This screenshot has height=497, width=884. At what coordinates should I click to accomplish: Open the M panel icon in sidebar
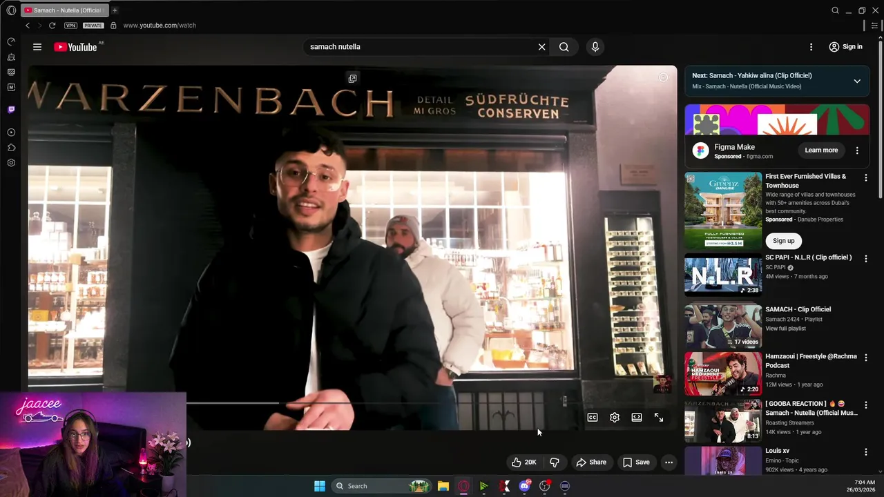pos(11,87)
